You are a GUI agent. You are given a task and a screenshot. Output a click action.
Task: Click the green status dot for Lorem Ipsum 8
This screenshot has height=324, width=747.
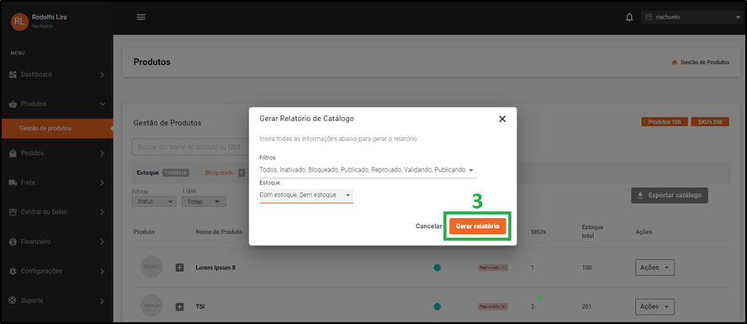click(437, 268)
